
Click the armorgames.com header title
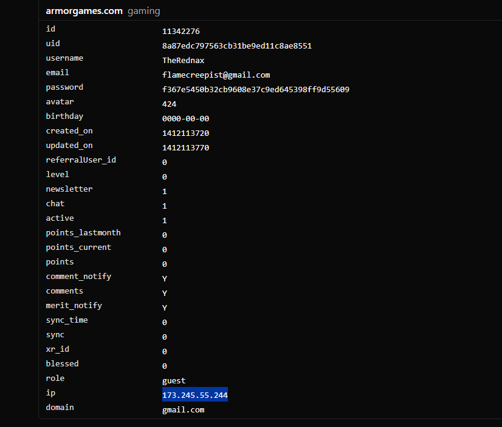84,11
